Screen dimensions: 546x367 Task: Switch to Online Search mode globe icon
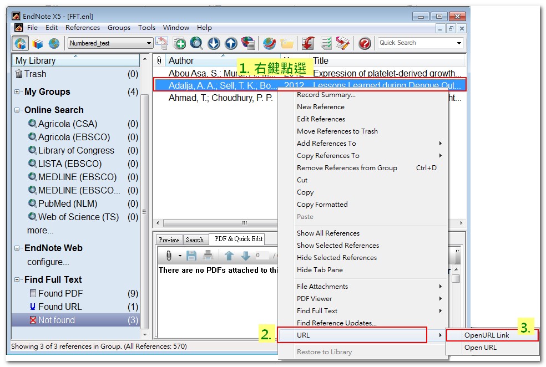[54, 43]
